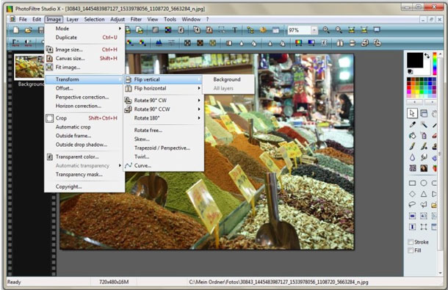The height and width of the screenshot is (290, 448).
Task: Click the 97% zoom input field
Action: [x=299, y=30]
